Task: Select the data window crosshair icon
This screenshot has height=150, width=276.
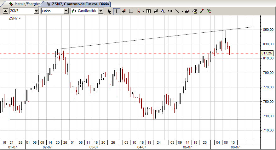Action: click(156, 11)
